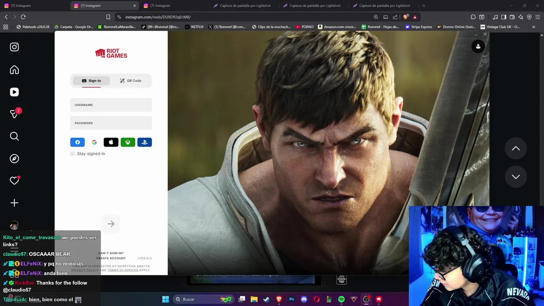Open Photoshop from taskbar
The width and height of the screenshot is (544, 306).
292,299
